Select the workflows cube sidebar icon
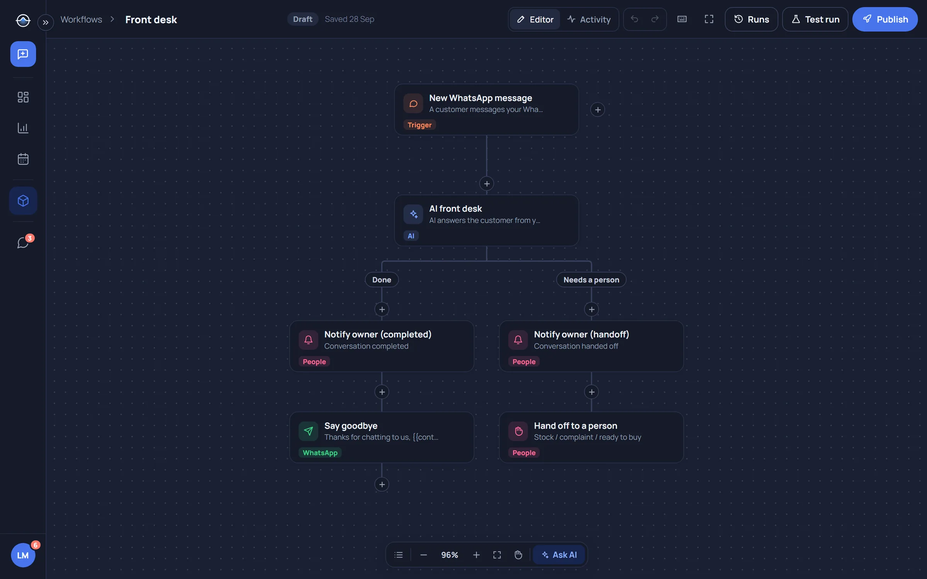Screen dimensions: 927x579 tap(23, 201)
